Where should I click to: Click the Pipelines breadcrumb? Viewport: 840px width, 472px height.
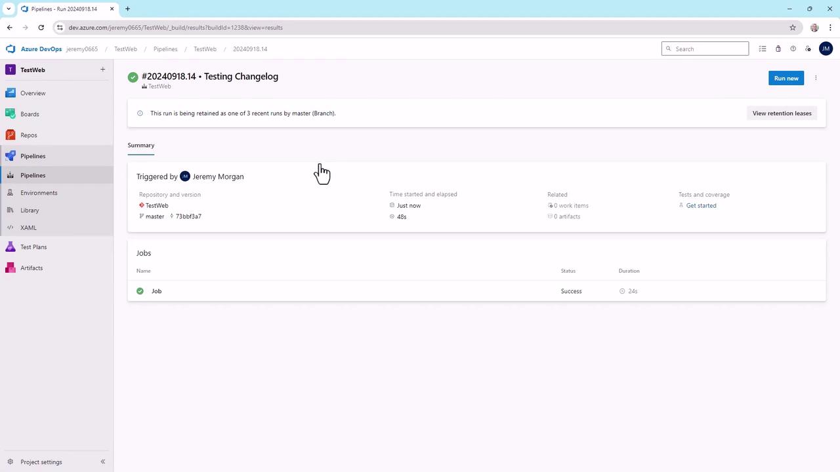pos(165,49)
